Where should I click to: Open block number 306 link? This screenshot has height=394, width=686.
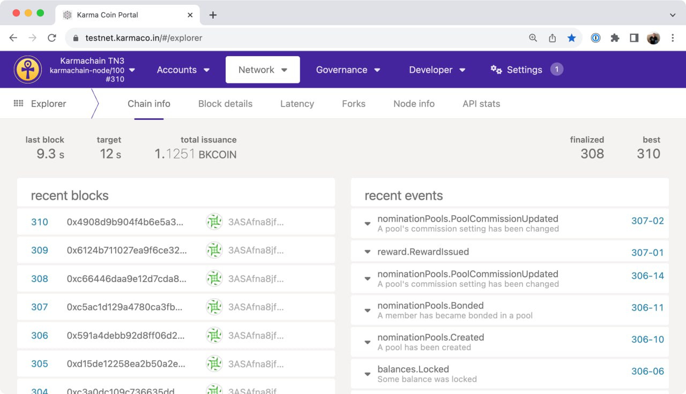[40, 336]
